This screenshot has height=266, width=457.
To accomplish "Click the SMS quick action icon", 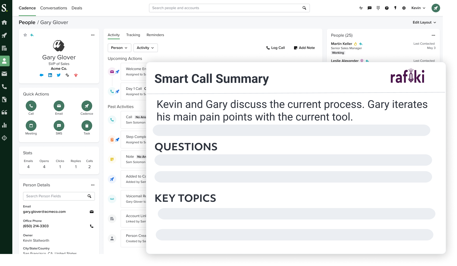I will 59,126.
